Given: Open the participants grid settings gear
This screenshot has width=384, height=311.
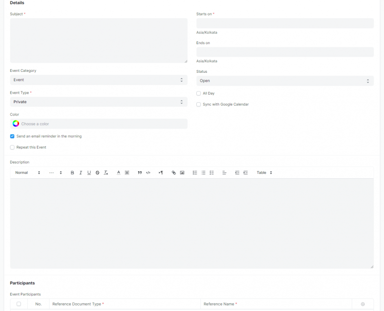Looking at the screenshot, I should (x=362, y=304).
